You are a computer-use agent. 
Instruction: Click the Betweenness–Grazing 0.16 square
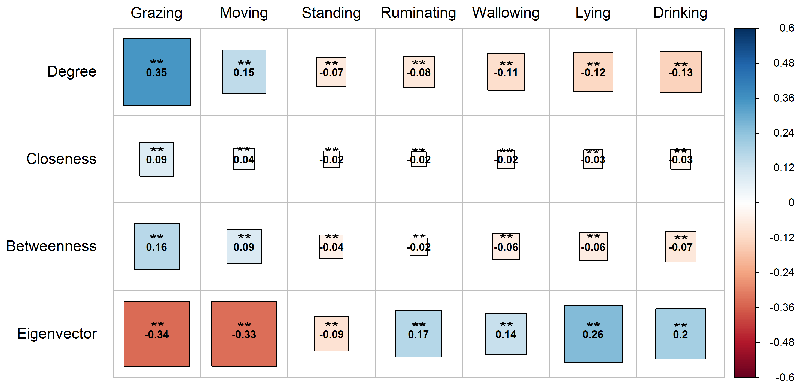157,246
